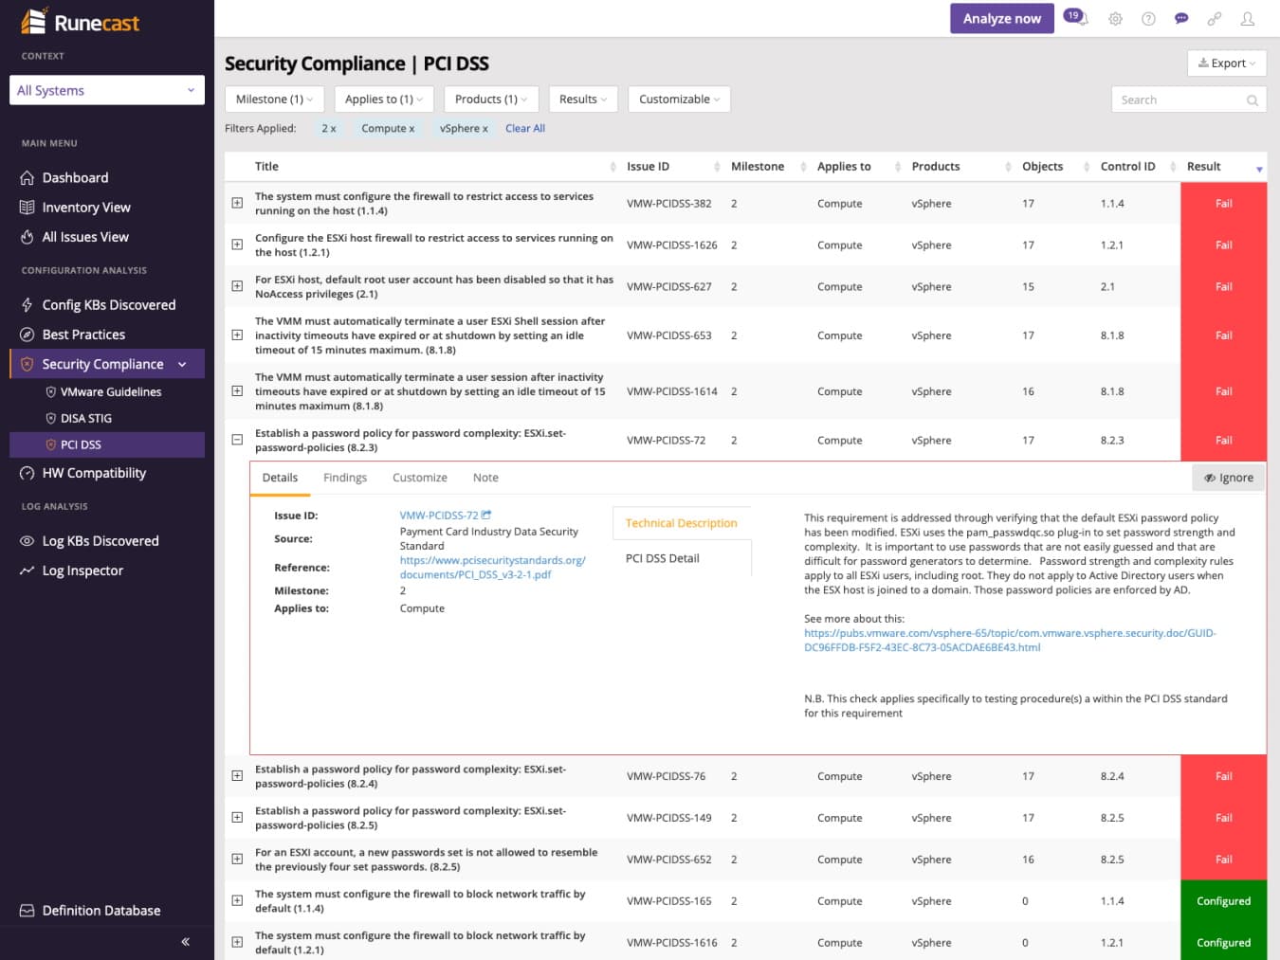
Task: Click the Runecast logo
Action: click(80, 21)
